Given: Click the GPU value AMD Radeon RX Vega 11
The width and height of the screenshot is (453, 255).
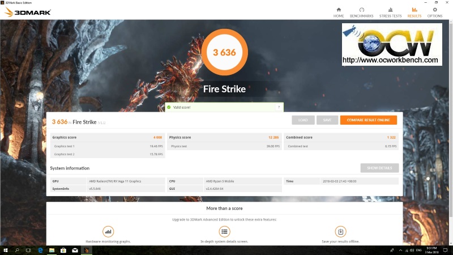Looking at the screenshot, I should click(x=115, y=181).
